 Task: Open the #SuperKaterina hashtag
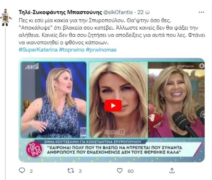(x=38, y=50)
